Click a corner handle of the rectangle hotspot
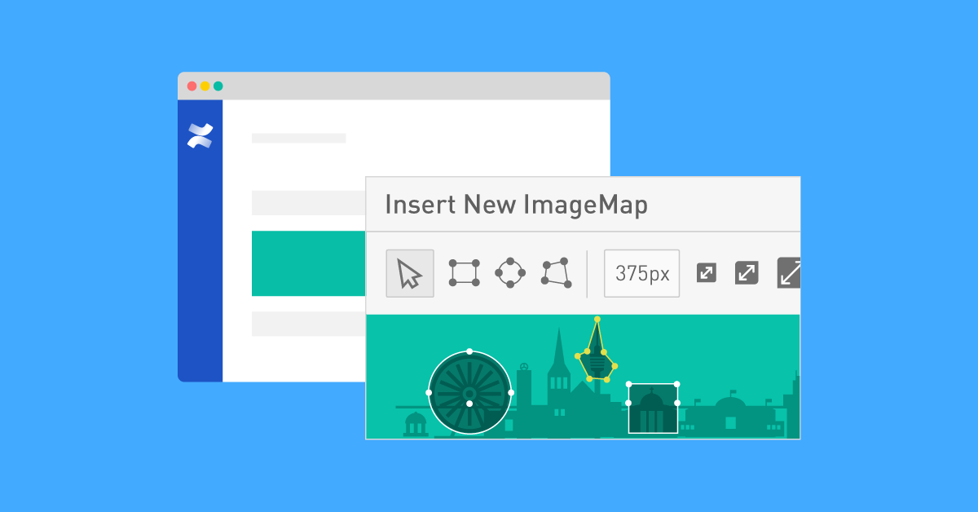Screen dimensions: 978x512 628,384
